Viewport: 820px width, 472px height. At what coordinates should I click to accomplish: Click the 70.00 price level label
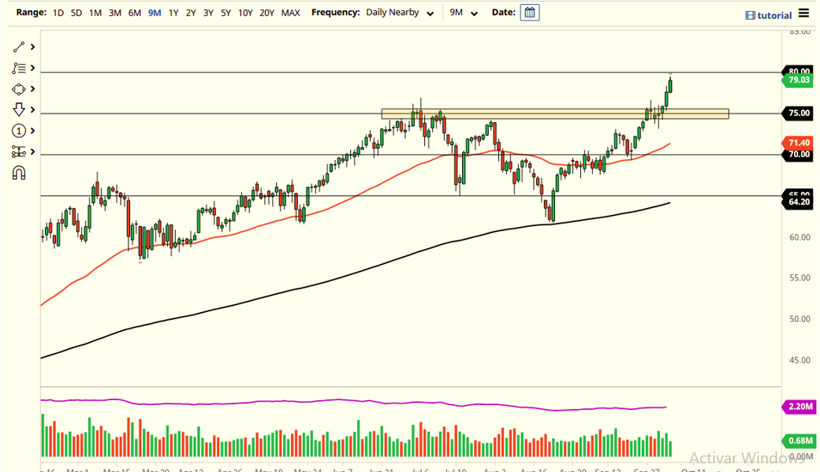pyautogui.click(x=799, y=154)
